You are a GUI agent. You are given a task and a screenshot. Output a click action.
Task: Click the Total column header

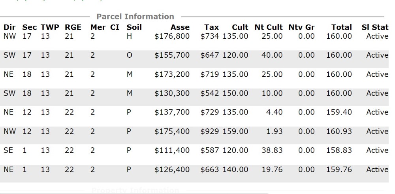(341, 27)
